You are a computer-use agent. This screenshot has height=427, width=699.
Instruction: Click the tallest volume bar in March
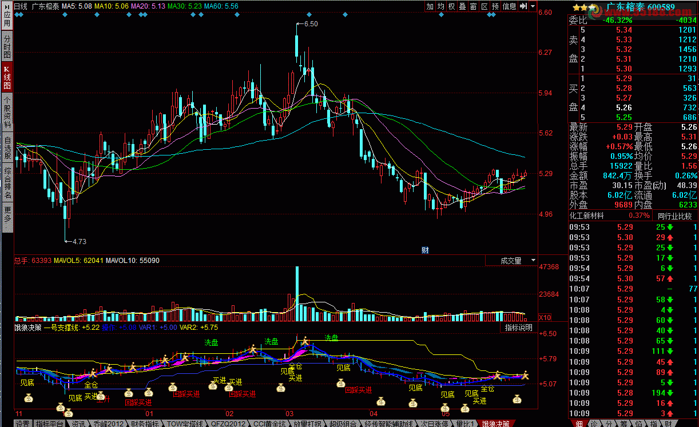297,293
